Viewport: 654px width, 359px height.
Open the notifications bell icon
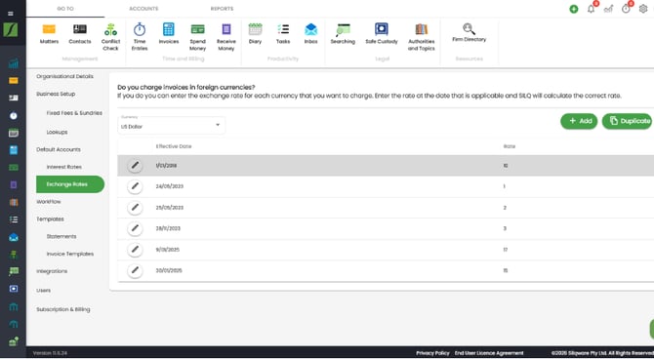(x=591, y=9)
